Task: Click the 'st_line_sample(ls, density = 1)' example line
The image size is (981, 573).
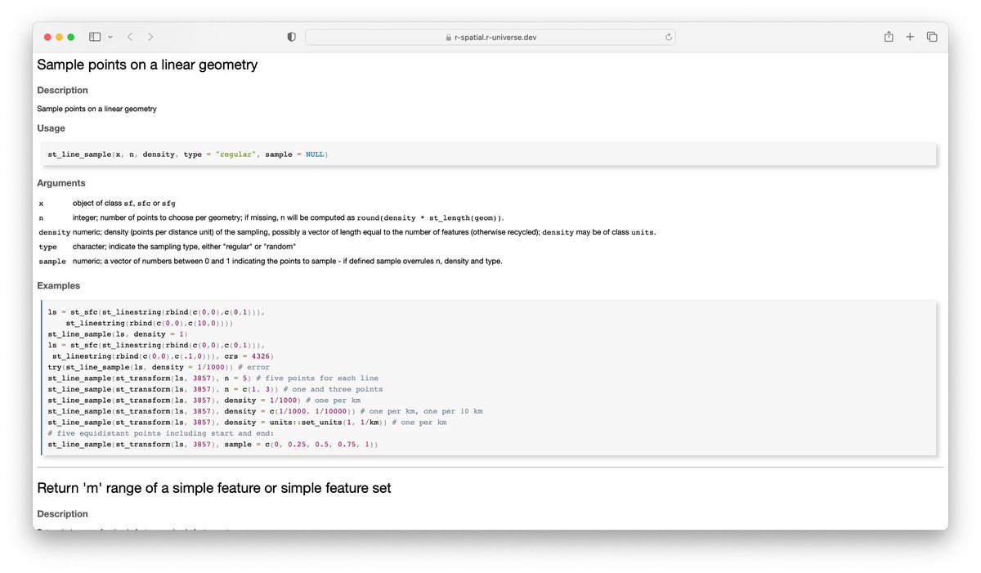Action: [118, 334]
